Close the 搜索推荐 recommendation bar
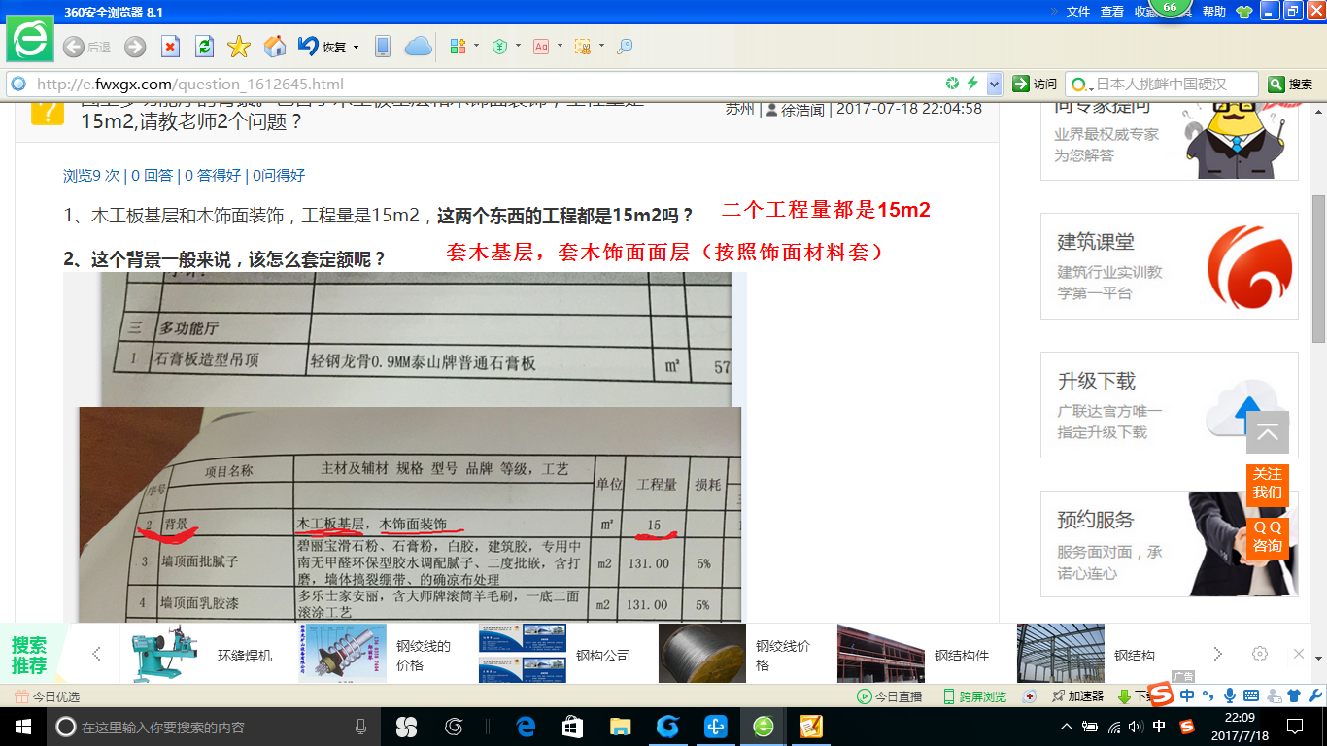This screenshot has height=746, width=1327. point(1299,654)
